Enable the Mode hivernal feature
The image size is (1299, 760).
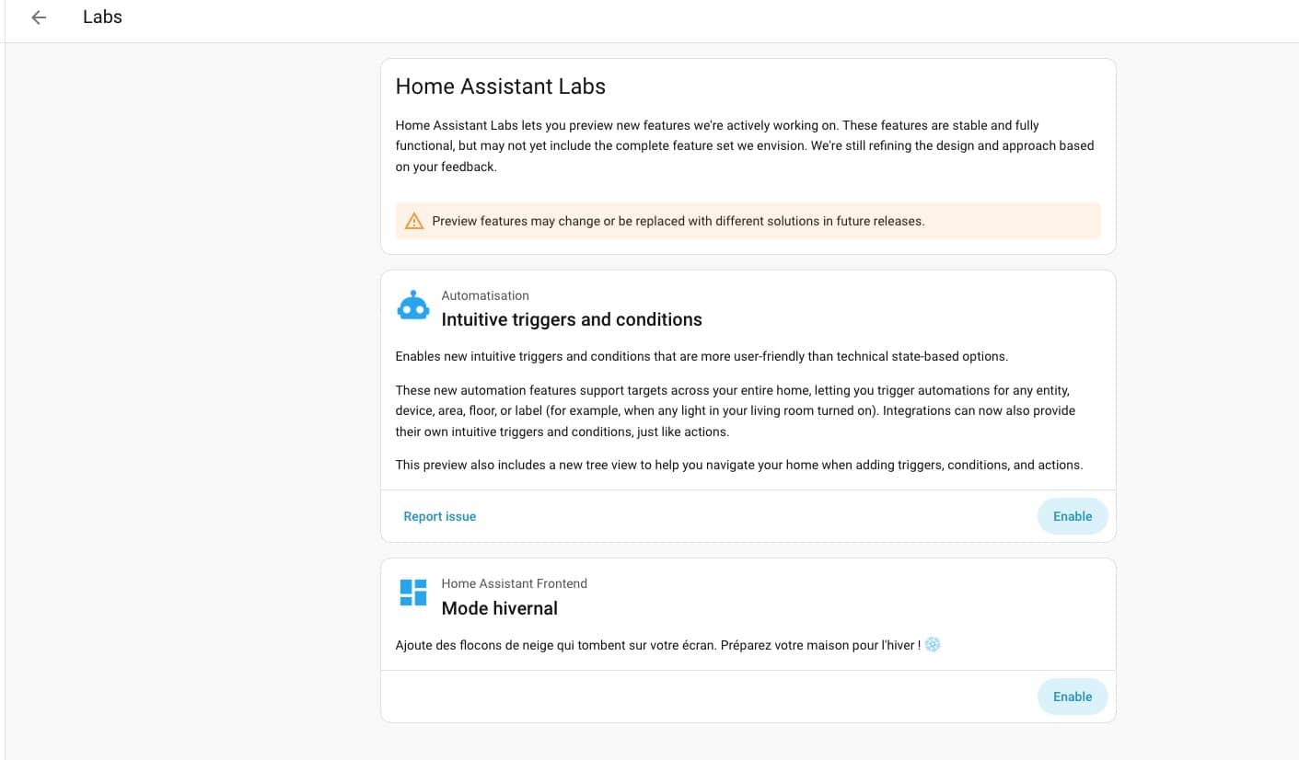click(x=1072, y=697)
